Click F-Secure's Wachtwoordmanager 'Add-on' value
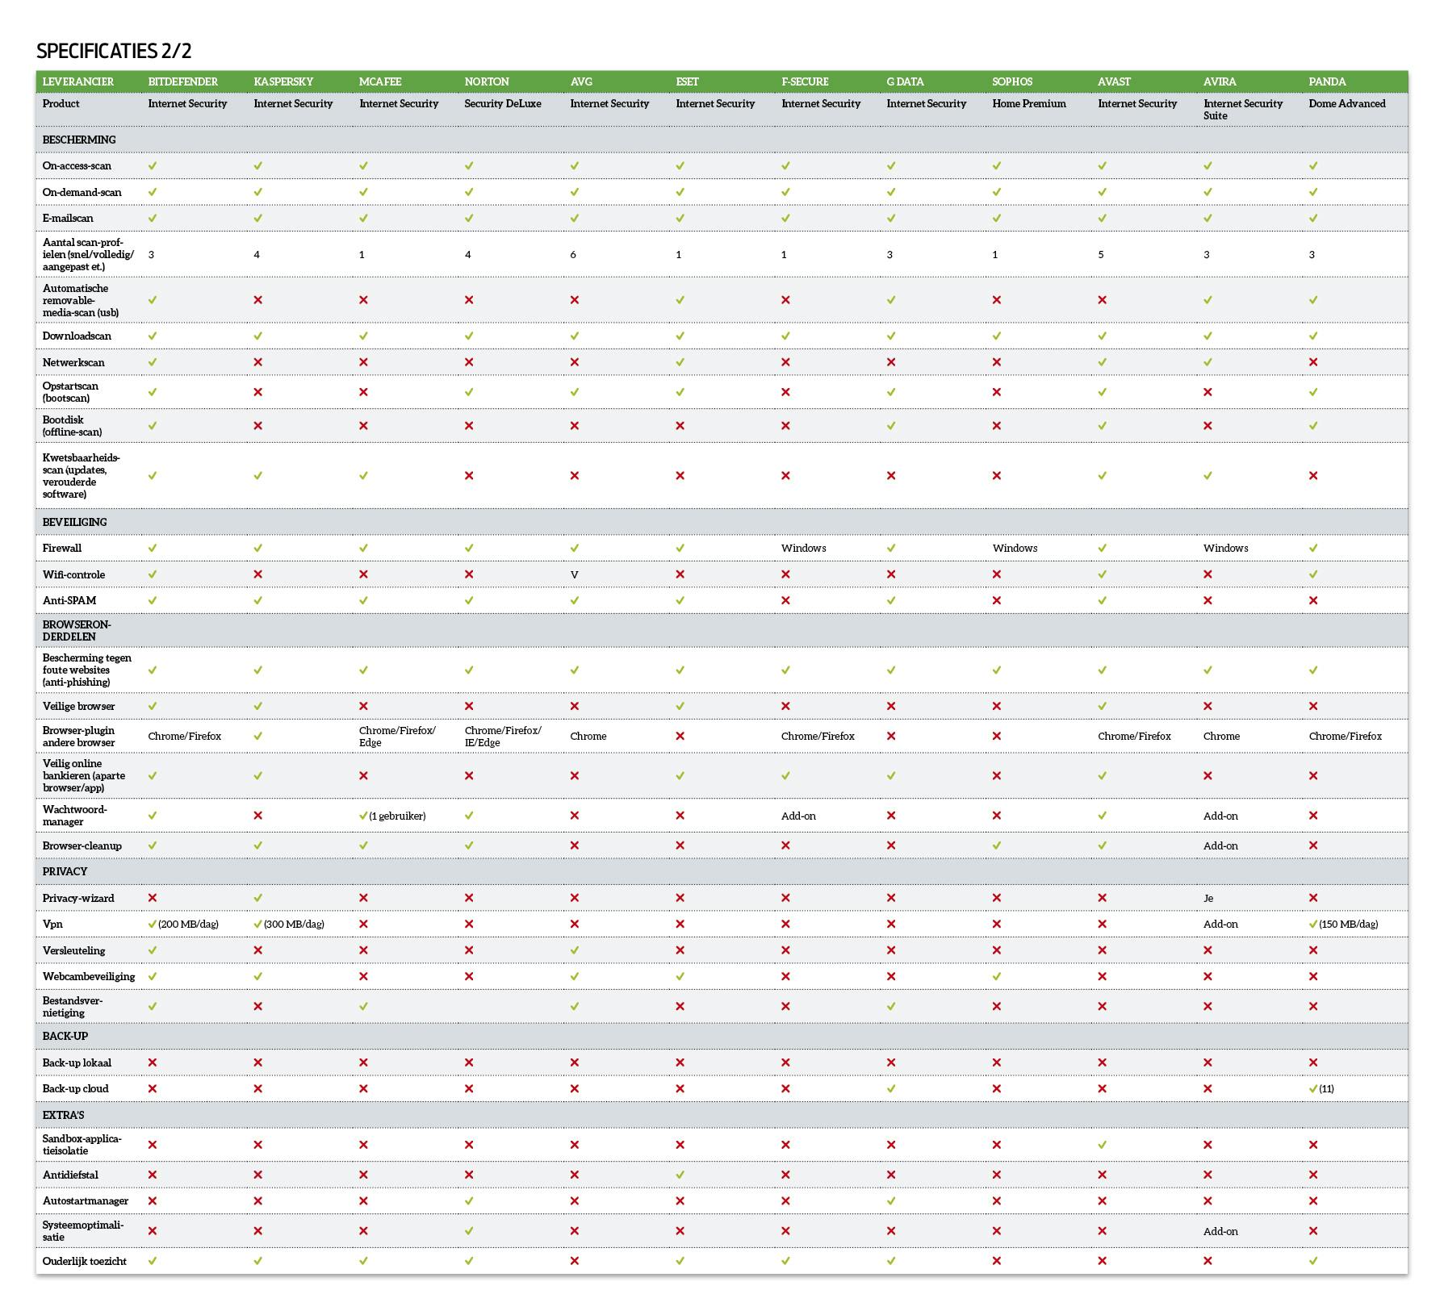The width and height of the screenshot is (1444, 1315). click(798, 816)
